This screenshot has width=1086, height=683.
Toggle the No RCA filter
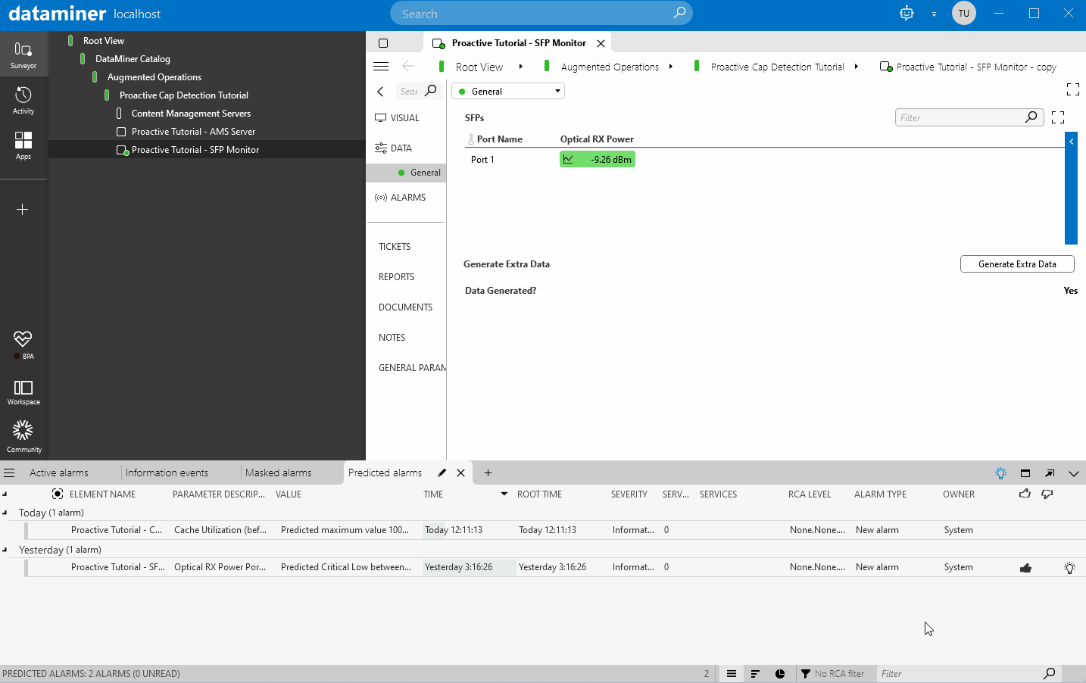click(x=832, y=674)
